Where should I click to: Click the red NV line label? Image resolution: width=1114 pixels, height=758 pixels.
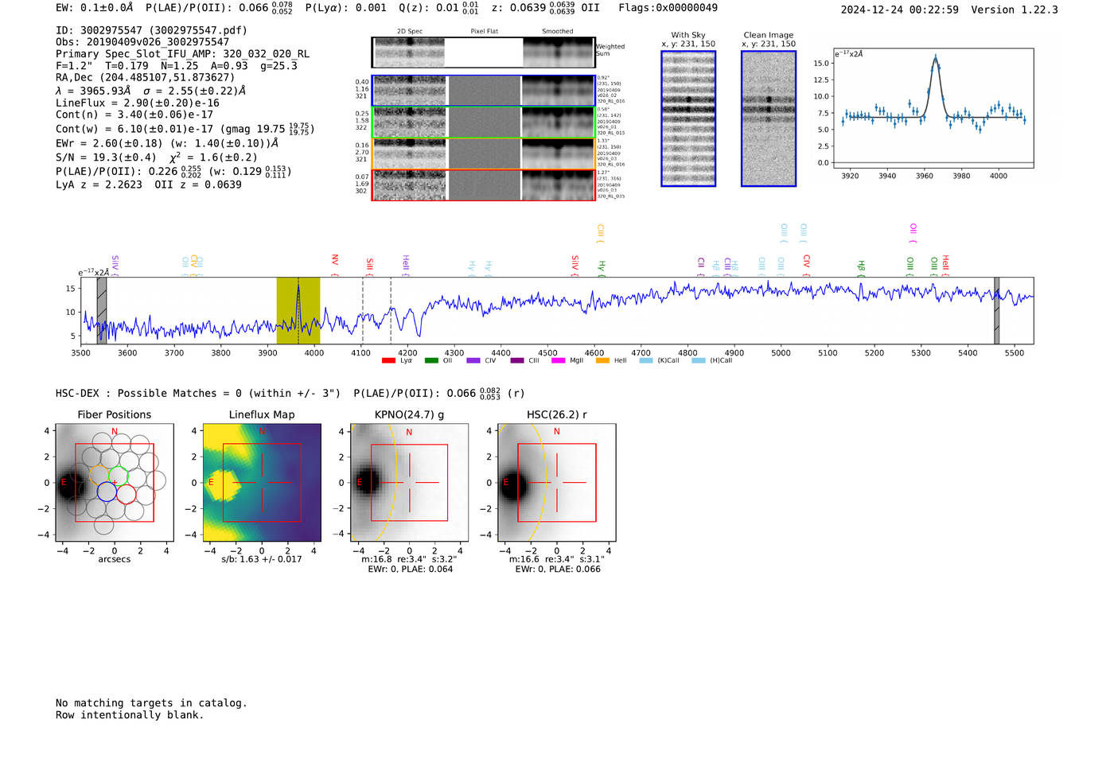[335, 261]
